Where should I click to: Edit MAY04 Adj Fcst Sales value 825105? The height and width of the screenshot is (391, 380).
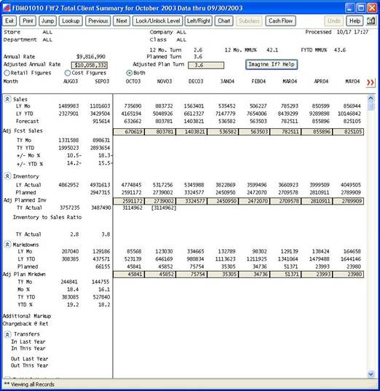[x=348, y=132]
